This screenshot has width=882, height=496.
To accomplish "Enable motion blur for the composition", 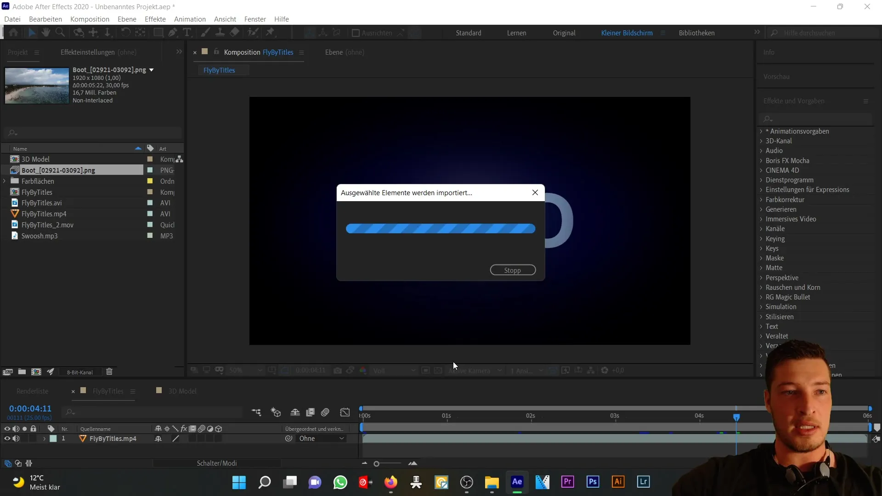I will point(325,412).
